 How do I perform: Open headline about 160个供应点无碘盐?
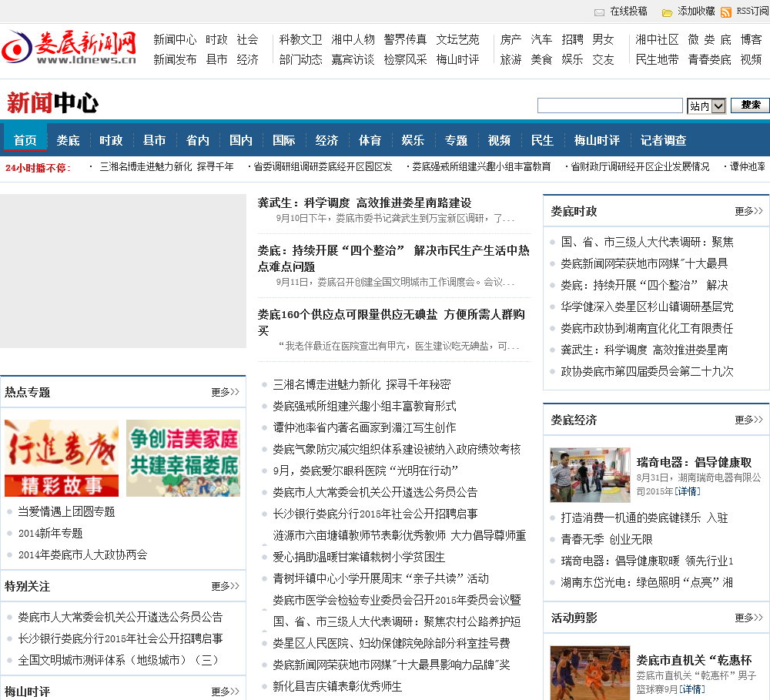pyautogui.click(x=391, y=322)
